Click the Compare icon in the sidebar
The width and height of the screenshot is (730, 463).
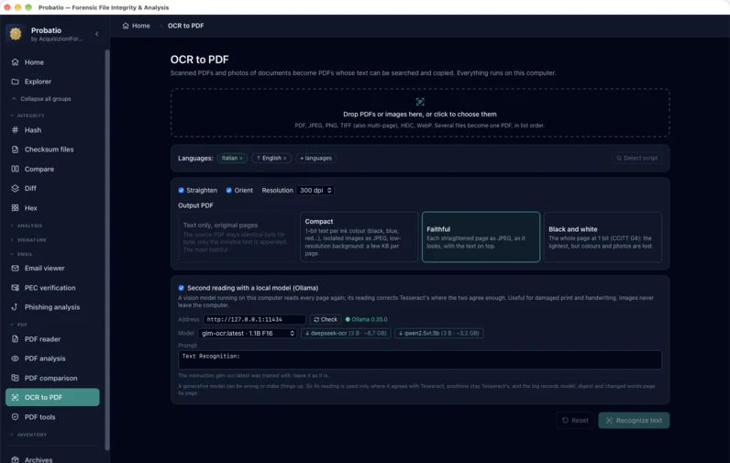pos(15,169)
